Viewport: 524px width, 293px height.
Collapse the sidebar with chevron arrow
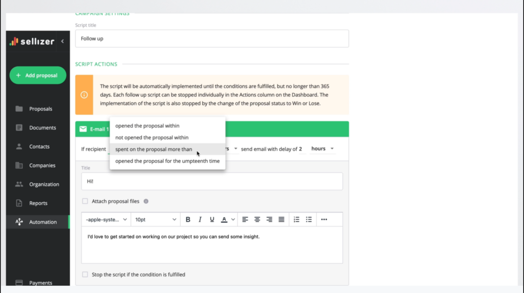[62, 41]
